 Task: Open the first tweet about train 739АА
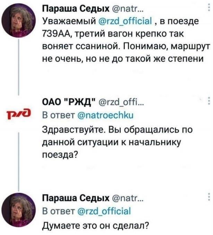[118, 45]
